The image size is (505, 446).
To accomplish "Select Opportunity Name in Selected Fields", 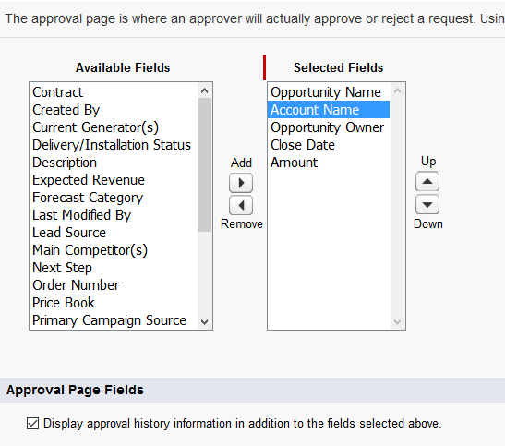I will 329,92.
